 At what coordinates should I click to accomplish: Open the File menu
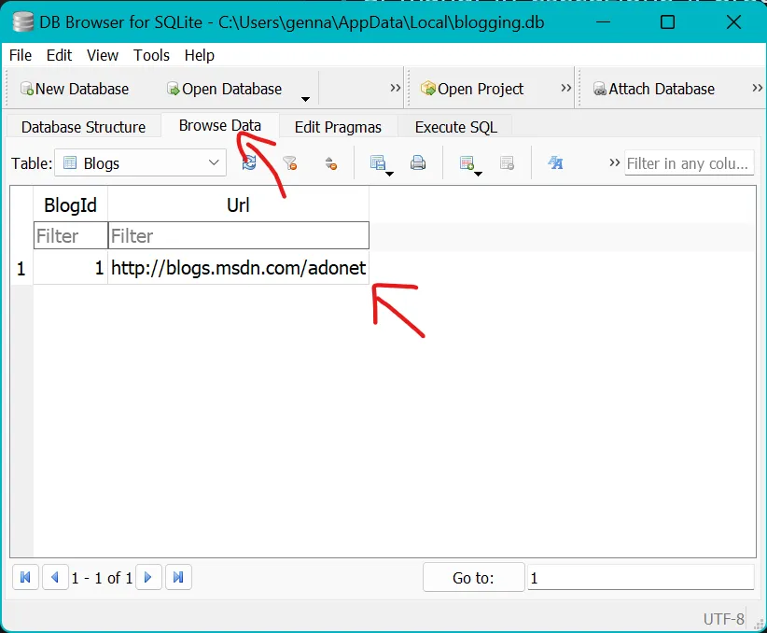(21, 55)
